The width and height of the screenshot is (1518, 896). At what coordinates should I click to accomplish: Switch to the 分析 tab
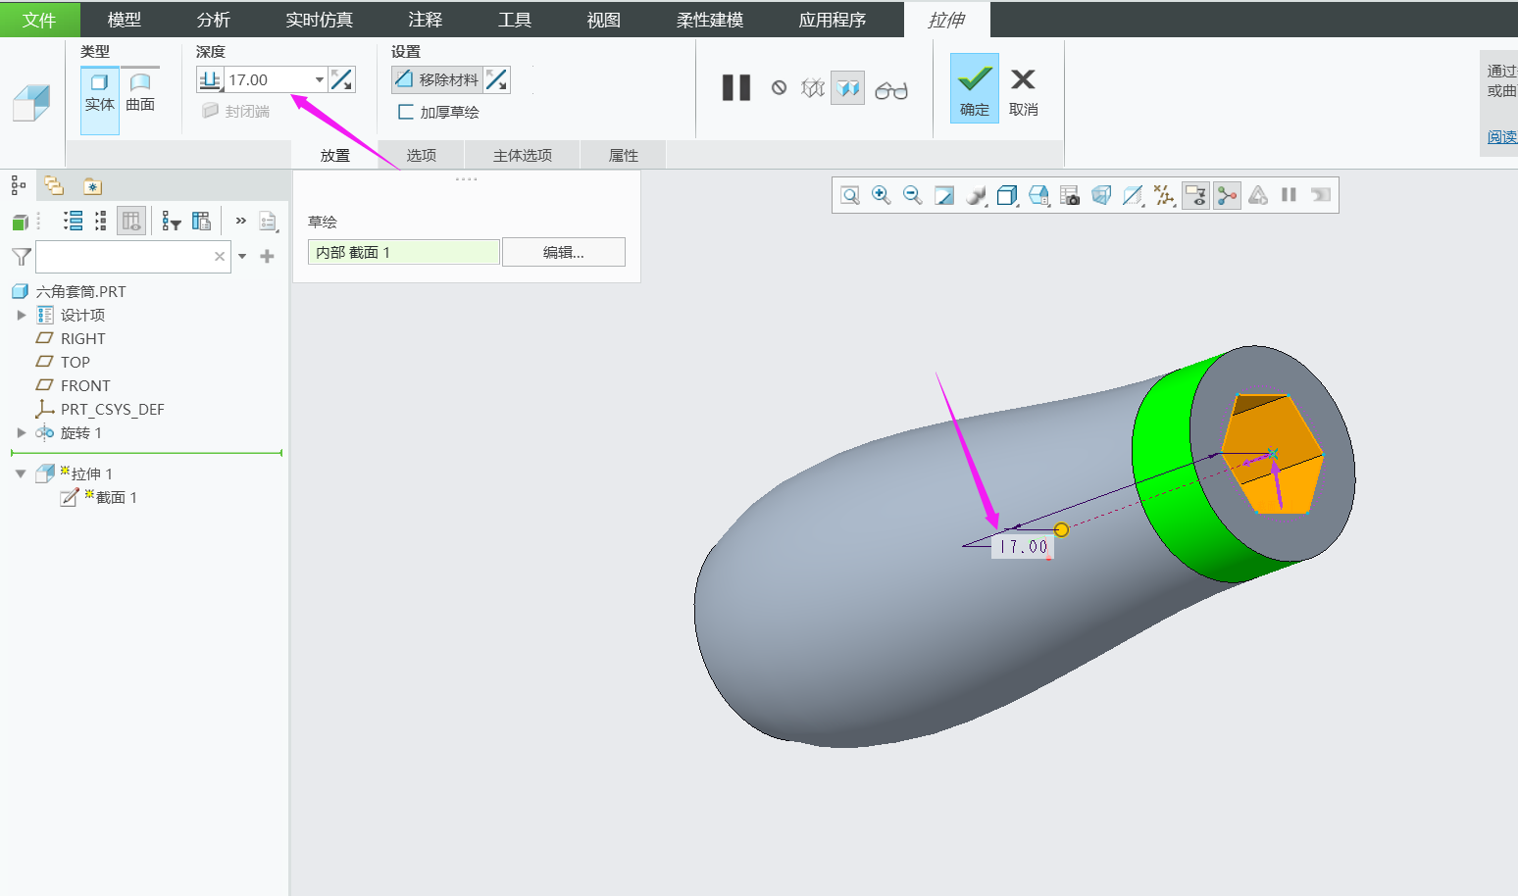[214, 20]
